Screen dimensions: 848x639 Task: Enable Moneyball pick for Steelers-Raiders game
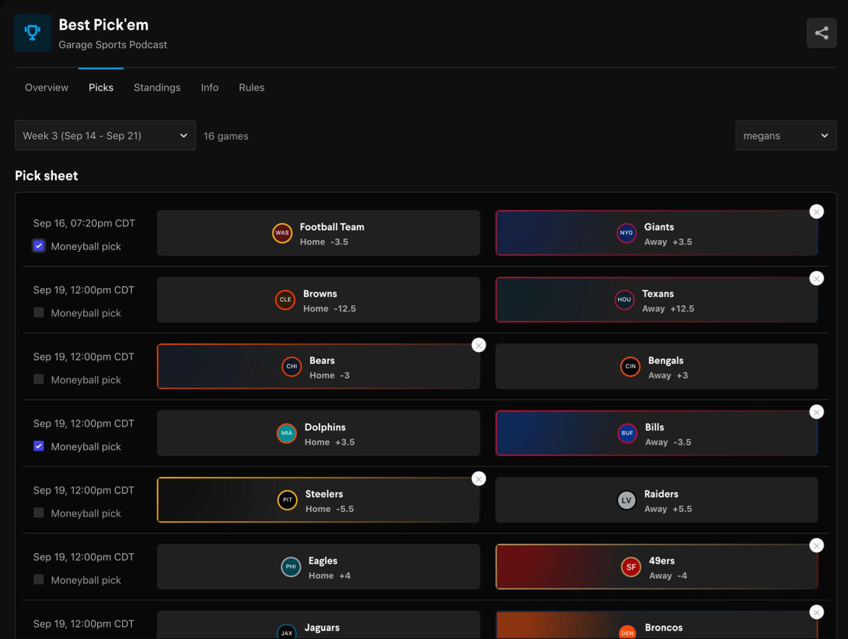tap(39, 513)
